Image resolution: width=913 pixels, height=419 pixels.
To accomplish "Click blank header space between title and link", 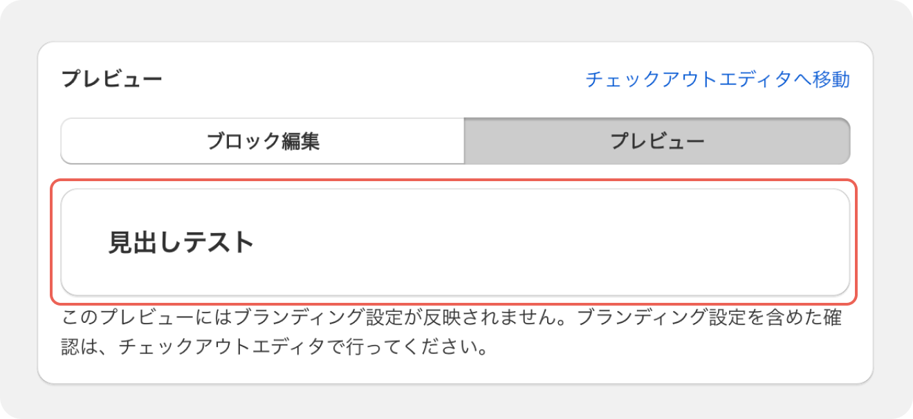I will point(373,80).
